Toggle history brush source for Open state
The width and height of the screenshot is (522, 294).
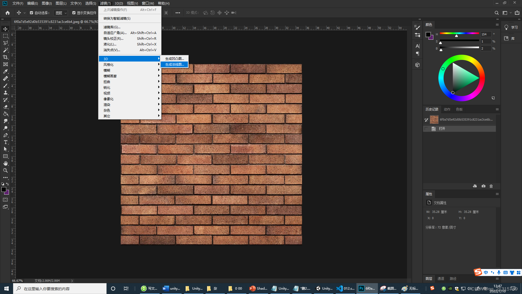pos(426,129)
